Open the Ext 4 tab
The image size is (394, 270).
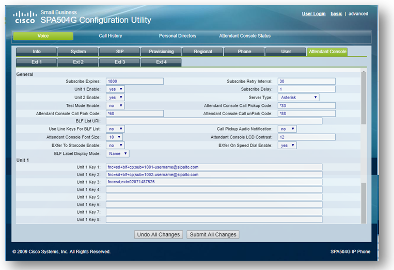pyautogui.click(x=161, y=62)
